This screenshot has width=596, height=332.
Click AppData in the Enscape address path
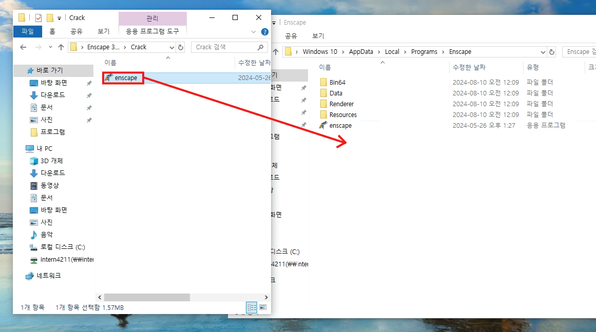coord(361,52)
